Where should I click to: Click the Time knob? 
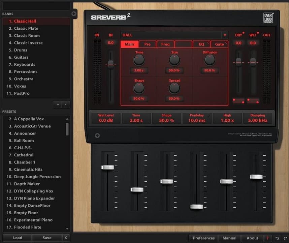click(x=139, y=60)
